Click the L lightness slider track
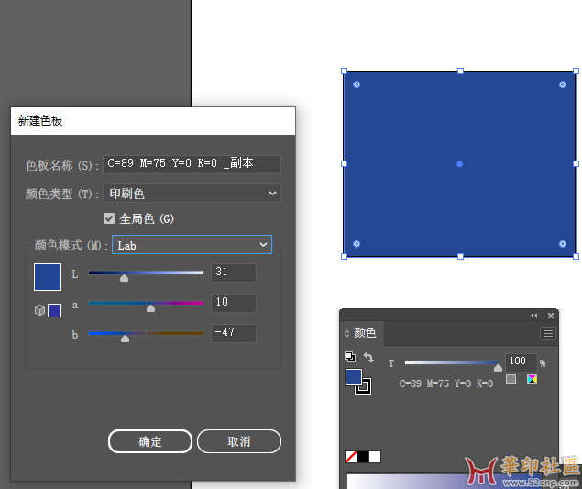The image size is (582, 489). tap(147, 272)
